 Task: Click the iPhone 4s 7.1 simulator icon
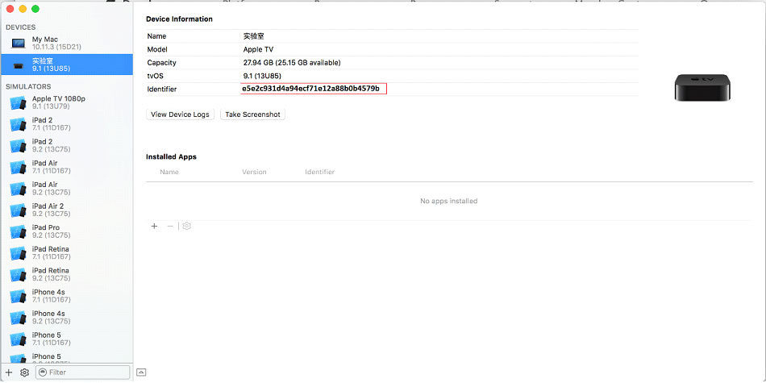click(18, 297)
